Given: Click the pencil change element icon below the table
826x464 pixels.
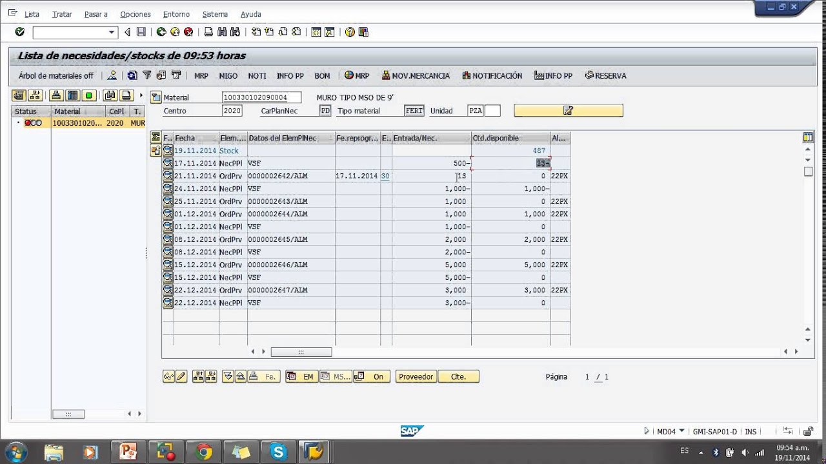Looking at the screenshot, I should tap(181, 376).
